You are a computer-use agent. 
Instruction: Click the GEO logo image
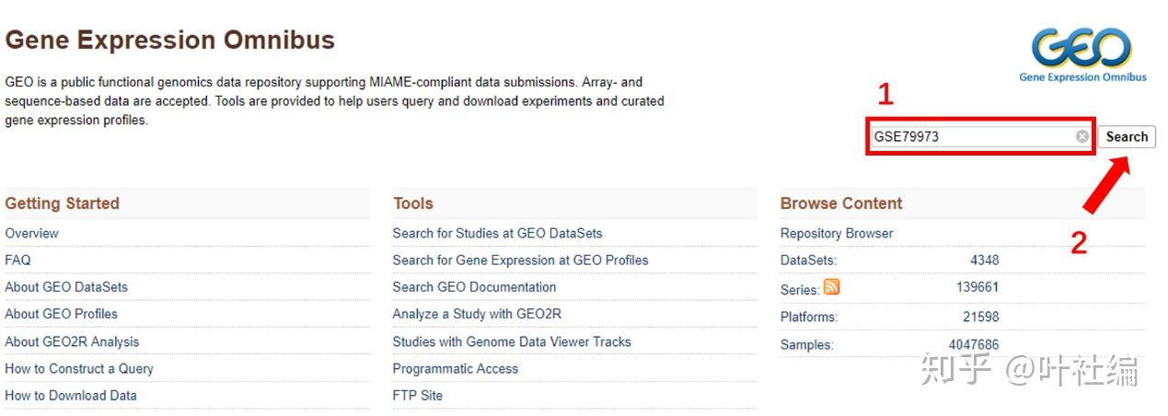(x=1082, y=53)
